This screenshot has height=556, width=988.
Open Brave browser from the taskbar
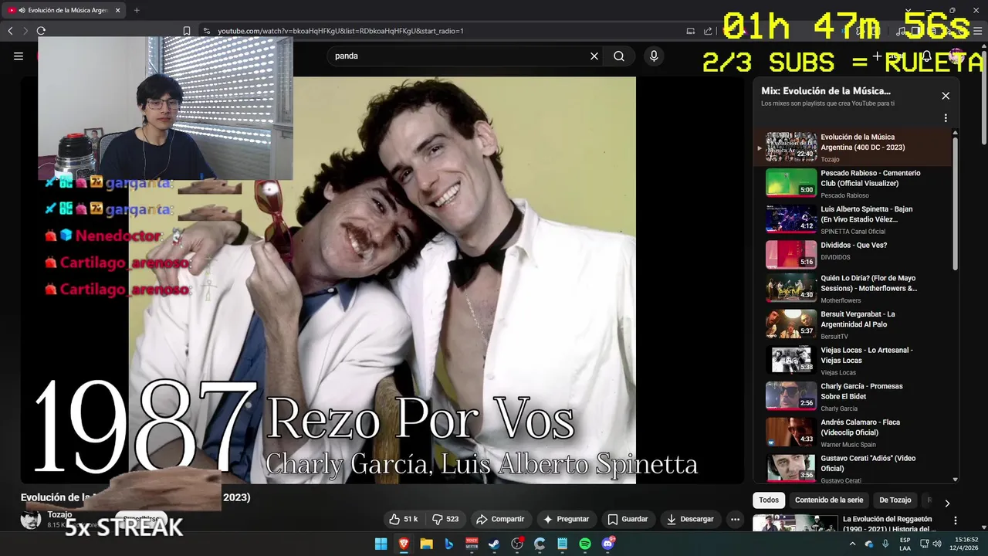[404, 544]
